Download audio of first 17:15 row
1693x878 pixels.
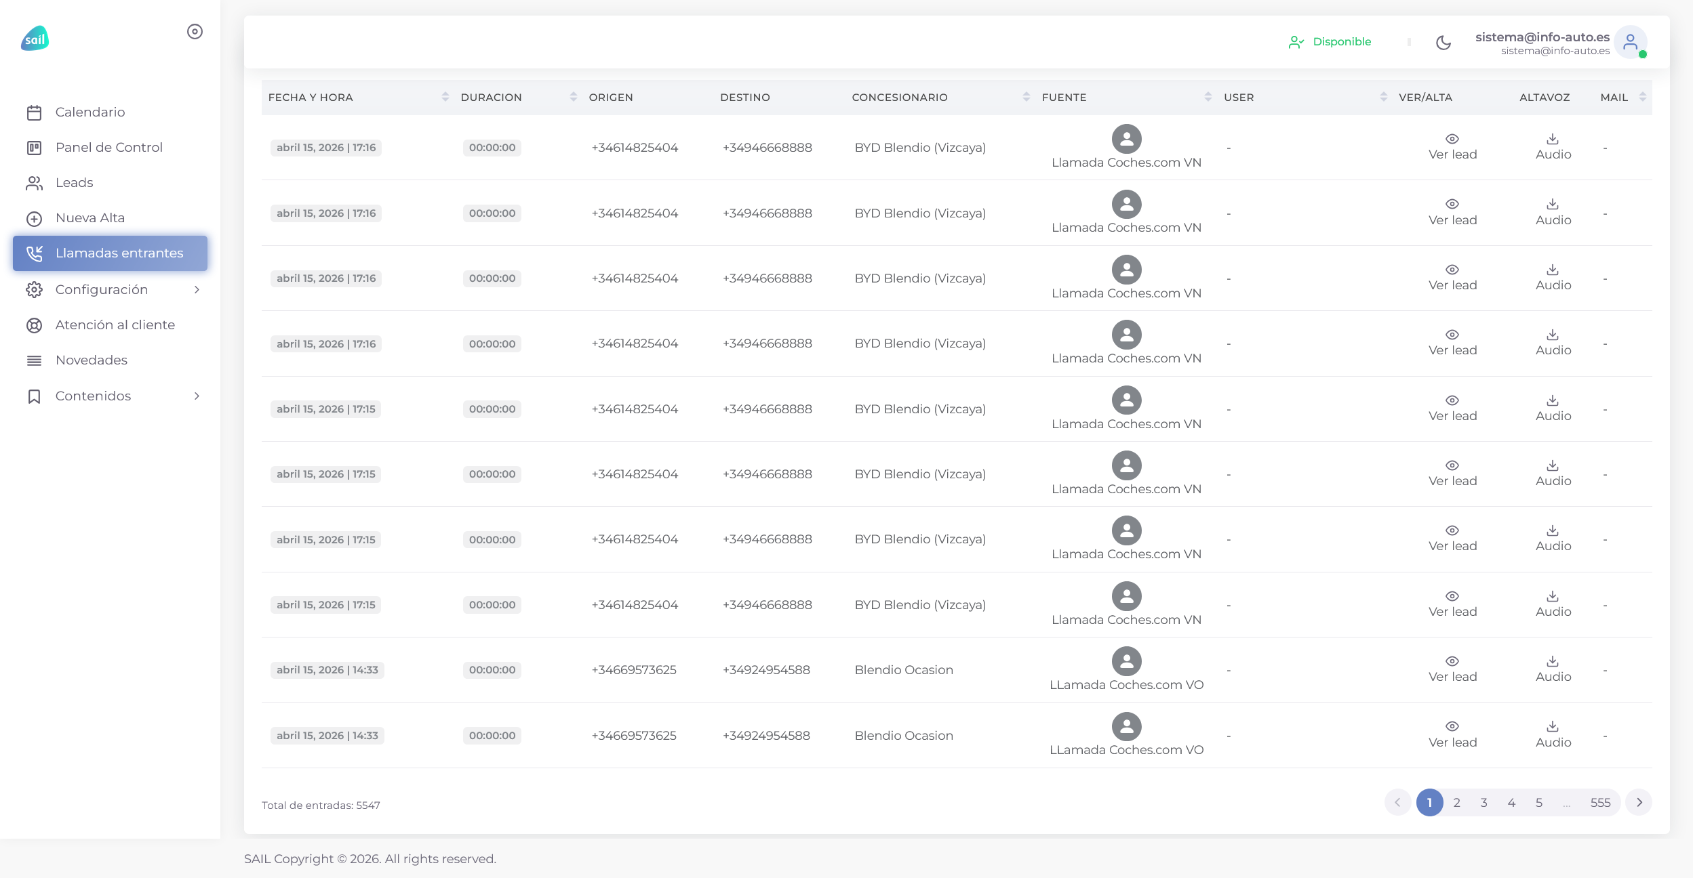coord(1553,409)
